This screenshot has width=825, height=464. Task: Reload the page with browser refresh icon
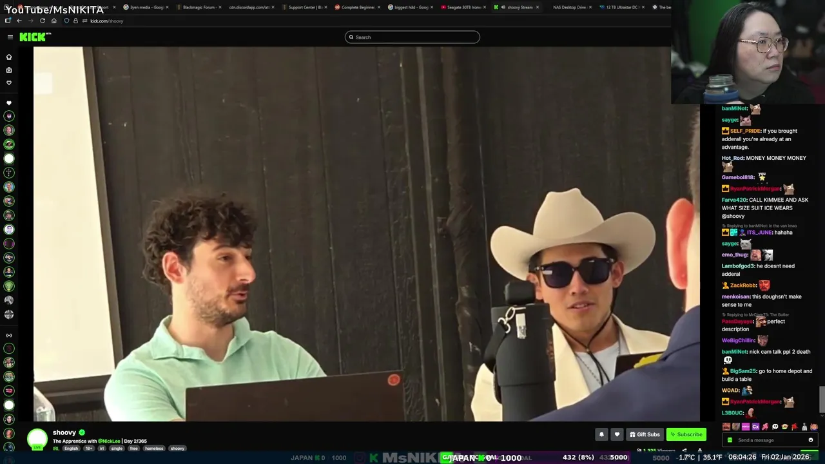click(43, 21)
